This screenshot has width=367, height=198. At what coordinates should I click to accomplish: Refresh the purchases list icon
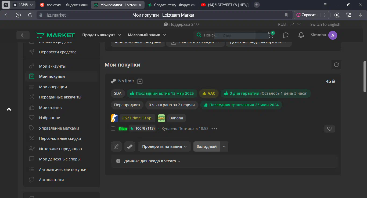[x=336, y=65]
